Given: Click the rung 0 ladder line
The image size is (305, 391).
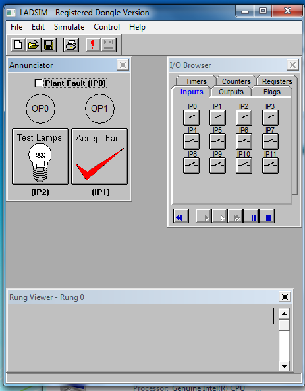Looking at the screenshot, I should coord(142,316).
